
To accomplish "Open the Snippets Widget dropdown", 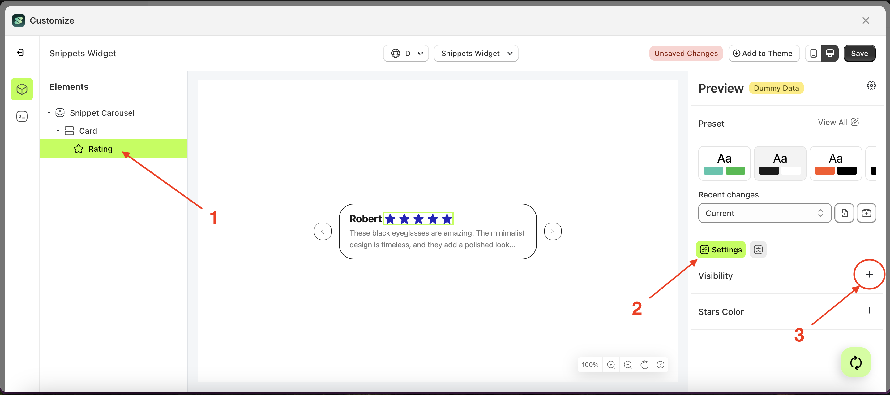I will (476, 53).
